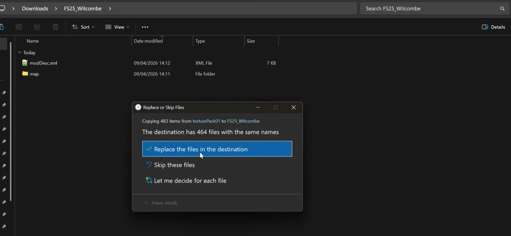
Task: Collapse the Today group
Action: click(20, 52)
